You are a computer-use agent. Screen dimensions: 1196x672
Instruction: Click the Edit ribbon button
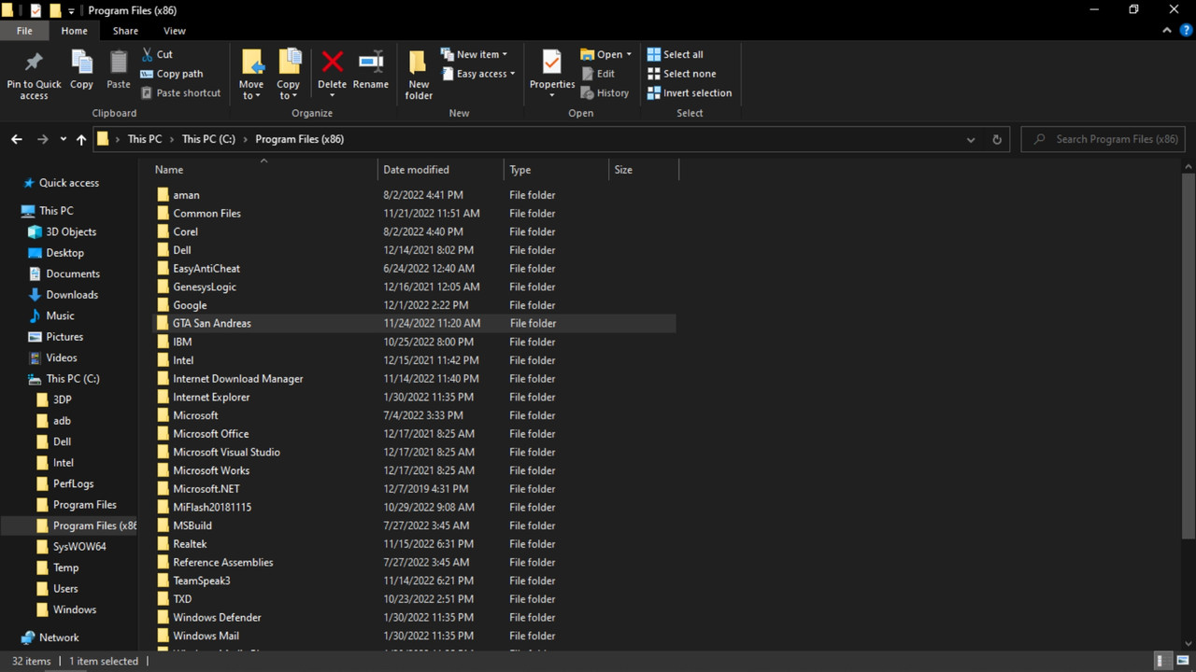pos(598,74)
